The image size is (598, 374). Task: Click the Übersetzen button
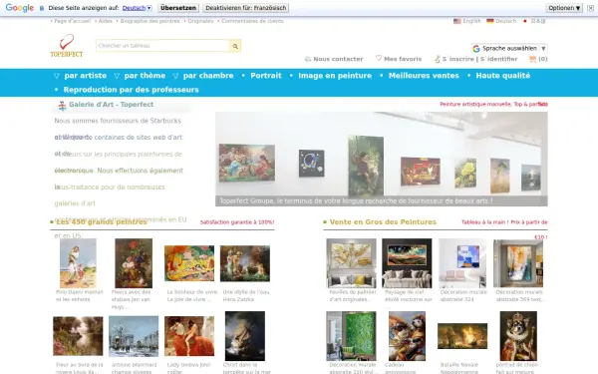(x=178, y=8)
